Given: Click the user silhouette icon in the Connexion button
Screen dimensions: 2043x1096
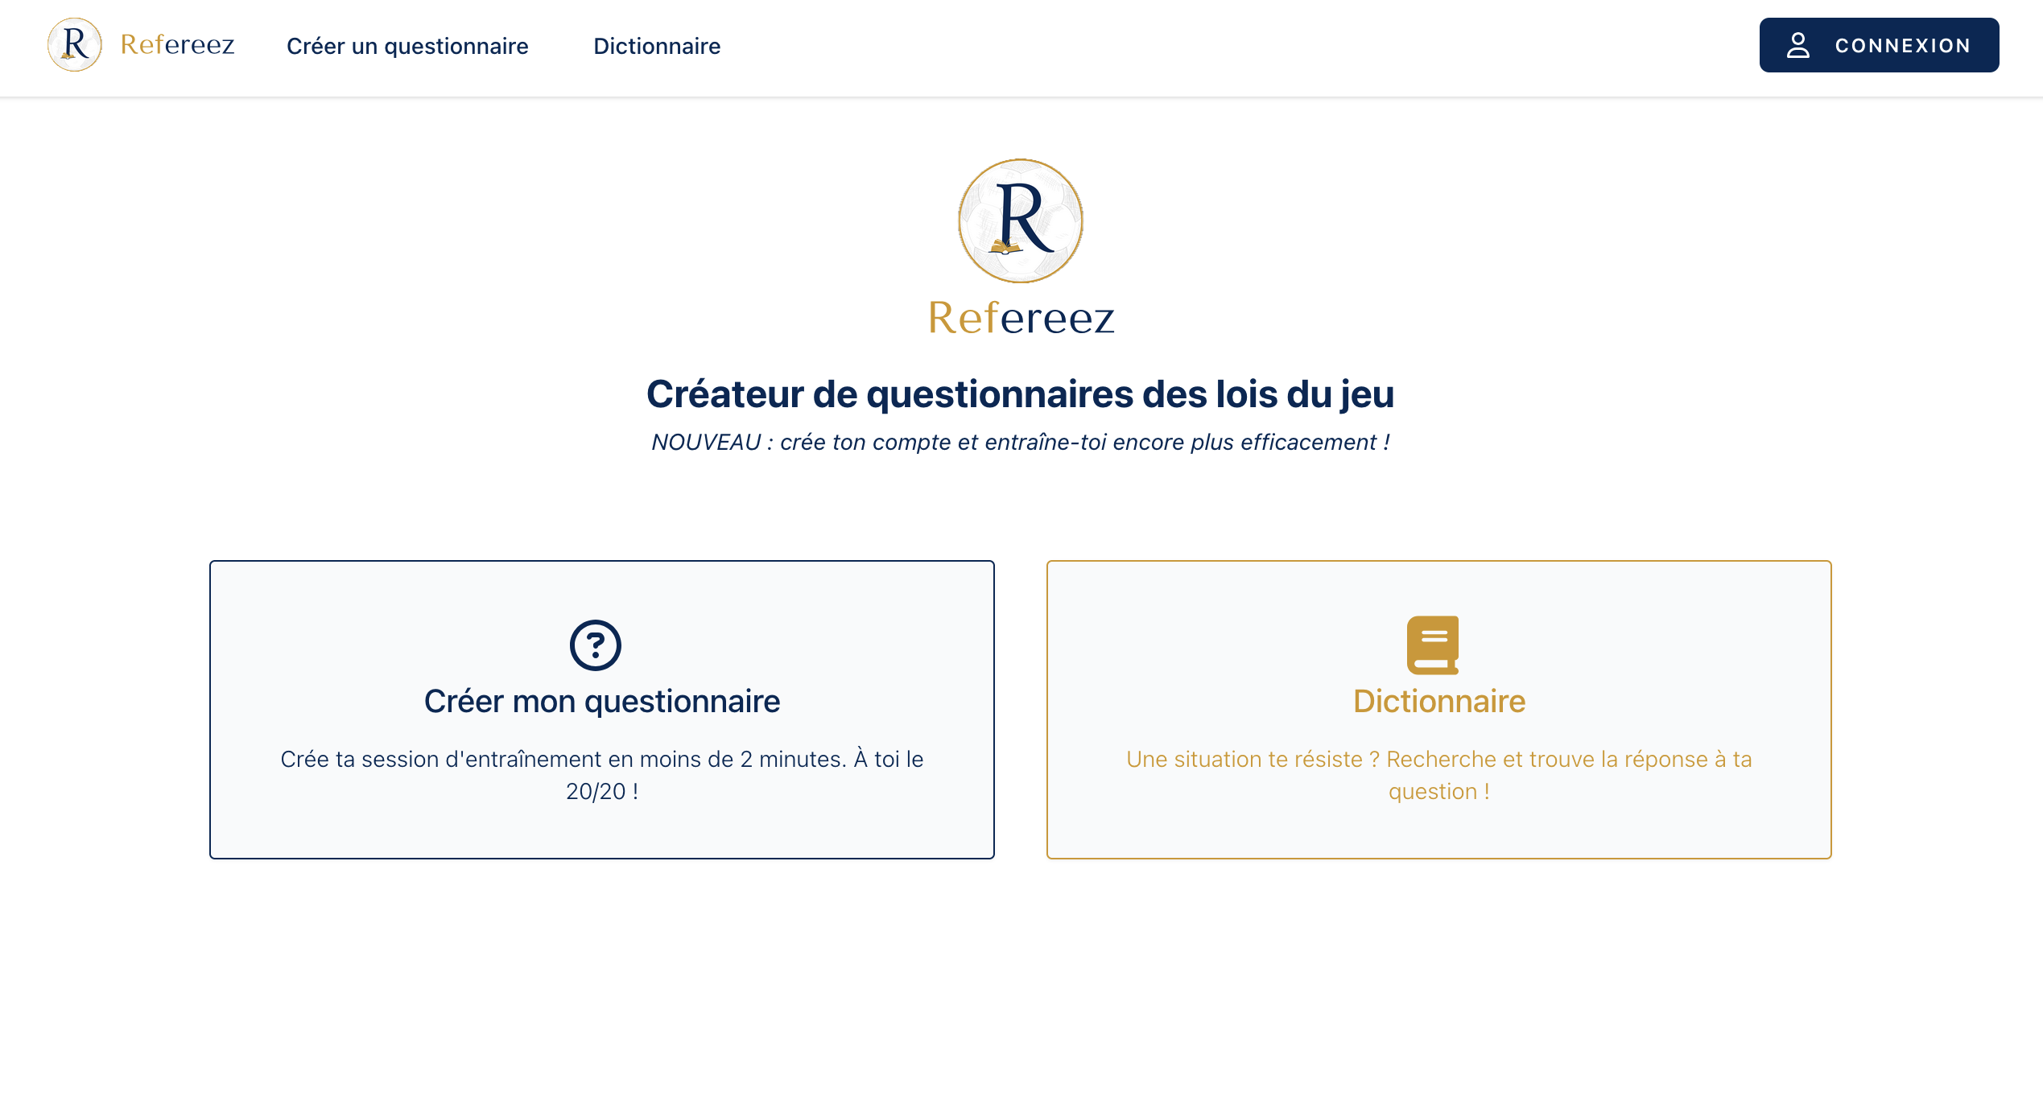Looking at the screenshot, I should tap(1798, 45).
